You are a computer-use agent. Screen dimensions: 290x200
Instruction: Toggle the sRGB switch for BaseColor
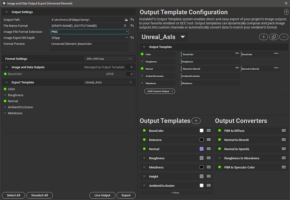click(130, 74)
